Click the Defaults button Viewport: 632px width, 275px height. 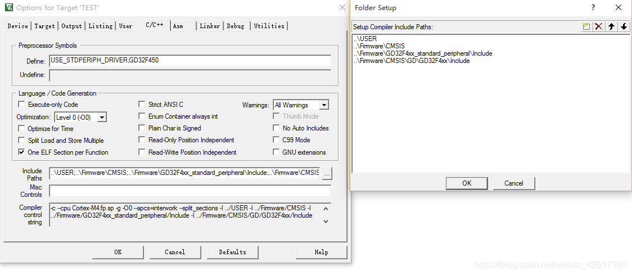pos(233,252)
